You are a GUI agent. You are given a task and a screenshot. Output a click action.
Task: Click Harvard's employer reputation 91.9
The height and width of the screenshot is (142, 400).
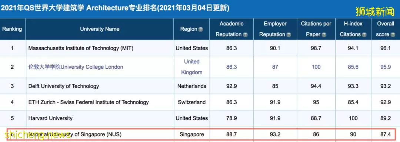(x=275, y=118)
